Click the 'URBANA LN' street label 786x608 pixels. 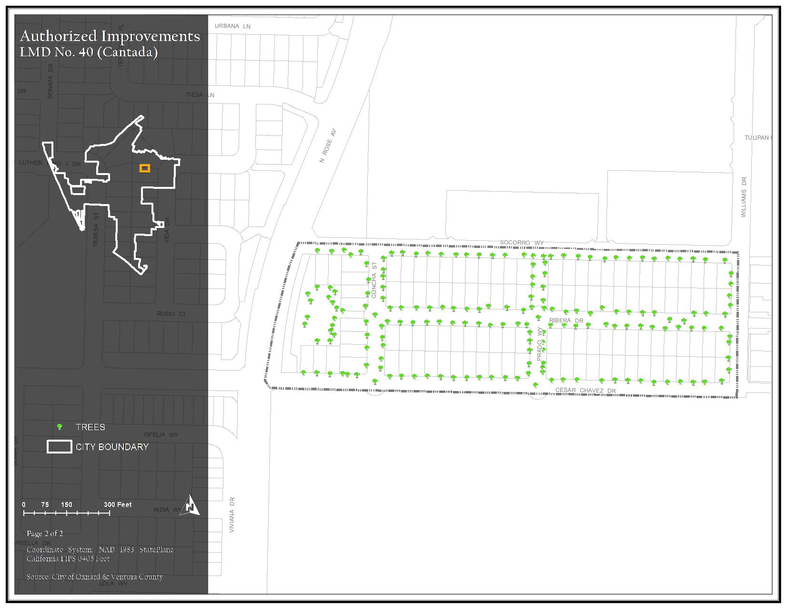coord(232,26)
